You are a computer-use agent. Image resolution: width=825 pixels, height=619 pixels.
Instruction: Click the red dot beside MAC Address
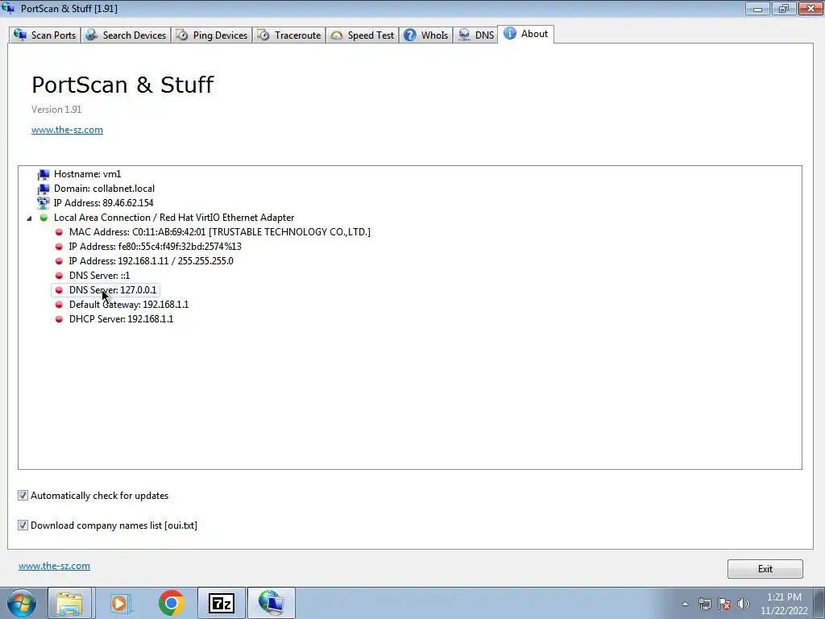59,232
